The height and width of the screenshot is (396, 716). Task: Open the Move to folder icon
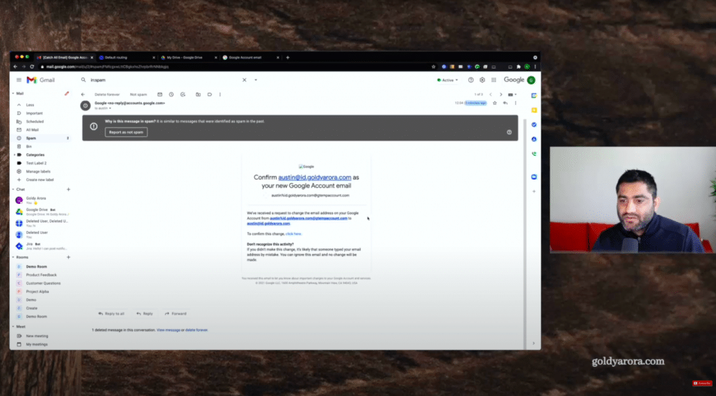(x=198, y=95)
